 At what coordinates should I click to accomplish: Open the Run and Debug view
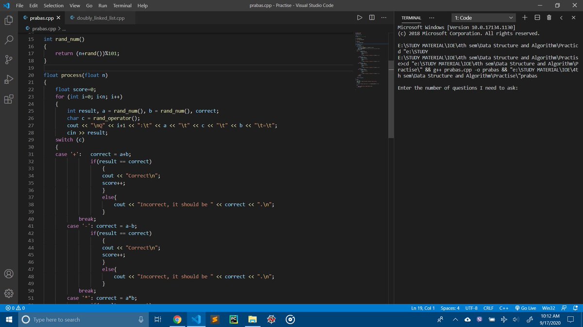[x=8, y=80]
